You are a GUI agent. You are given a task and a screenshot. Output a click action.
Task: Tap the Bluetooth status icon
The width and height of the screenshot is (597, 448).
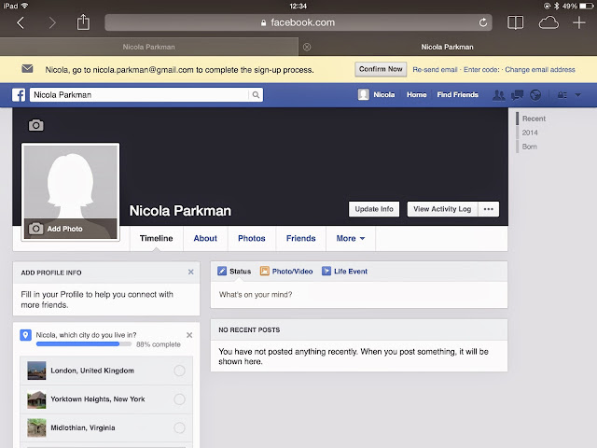(x=556, y=6)
